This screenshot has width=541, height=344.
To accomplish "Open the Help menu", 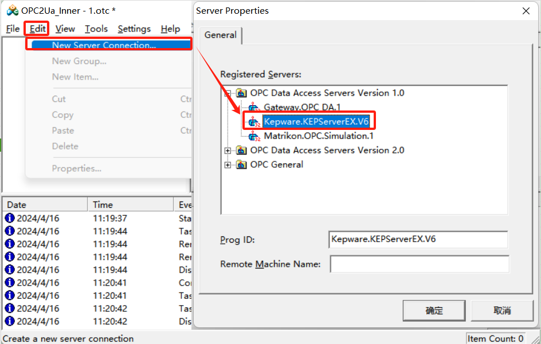I will point(170,29).
